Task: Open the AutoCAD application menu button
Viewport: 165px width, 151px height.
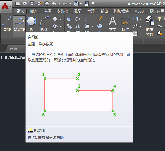Action: click(6, 6)
